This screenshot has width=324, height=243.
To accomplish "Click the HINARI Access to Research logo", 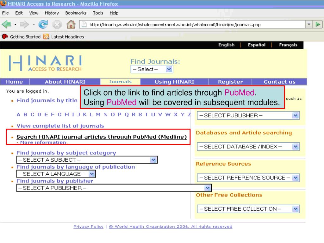I will [45, 63].
